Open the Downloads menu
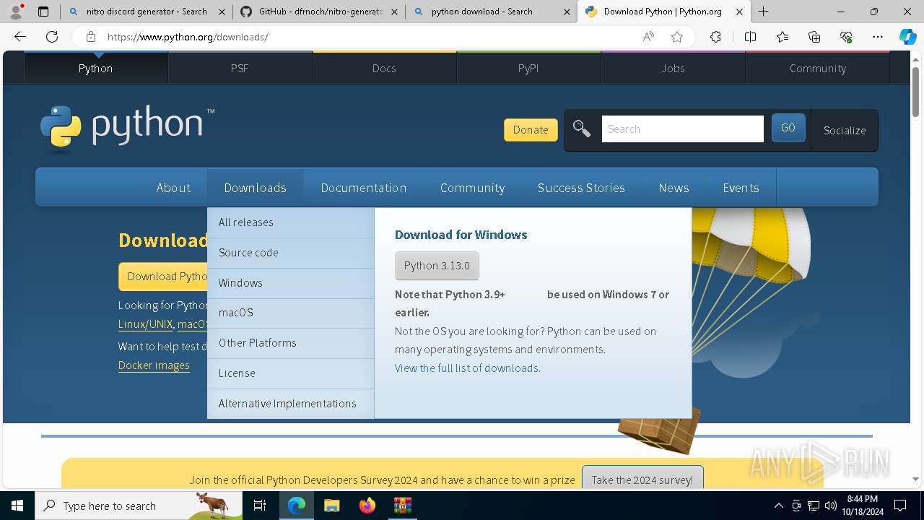 (255, 188)
